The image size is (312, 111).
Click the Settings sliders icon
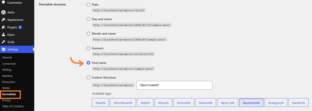3,49
